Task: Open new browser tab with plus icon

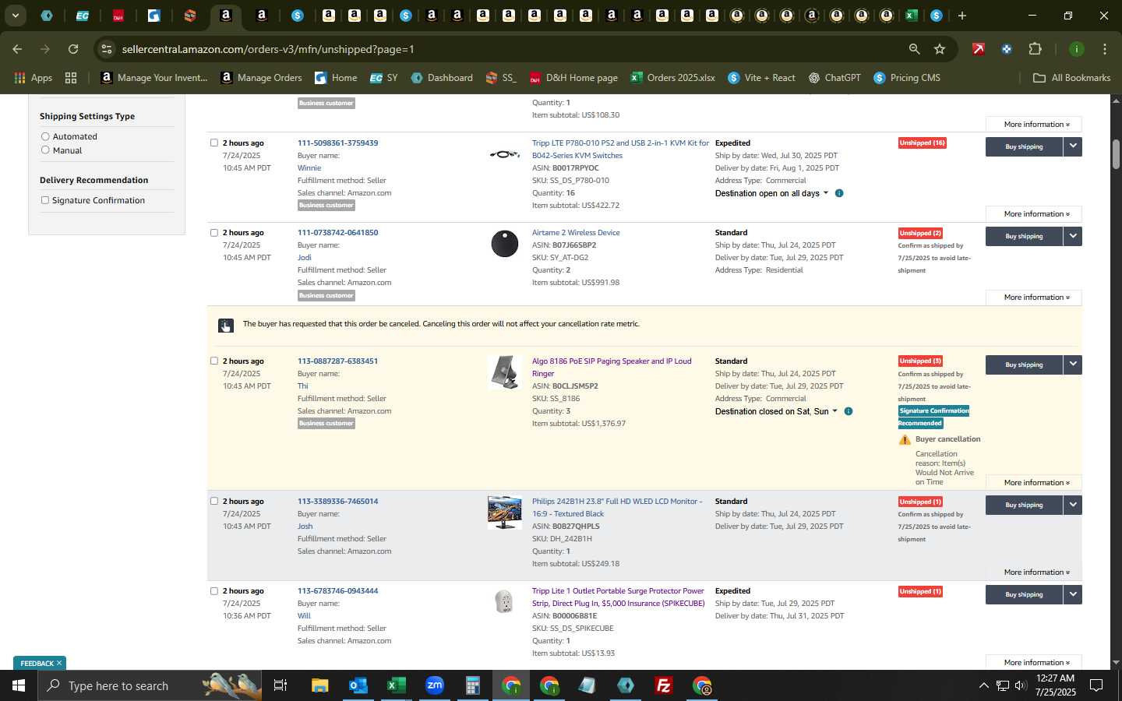Action: pyautogui.click(x=962, y=16)
